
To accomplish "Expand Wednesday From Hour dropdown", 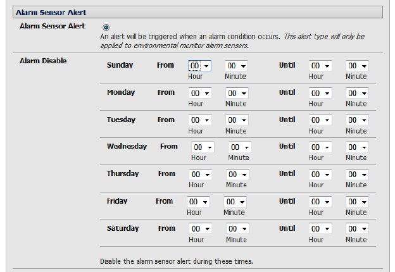I will pyautogui.click(x=203, y=147).
